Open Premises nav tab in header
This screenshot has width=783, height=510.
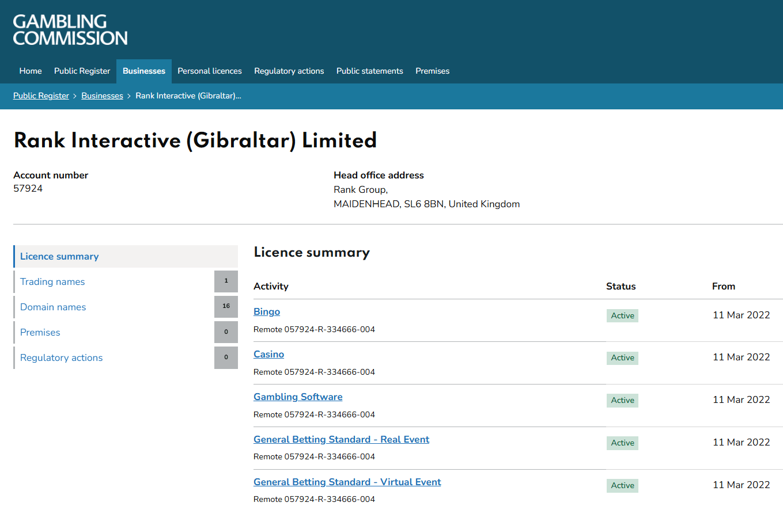[x=432, y=71]
